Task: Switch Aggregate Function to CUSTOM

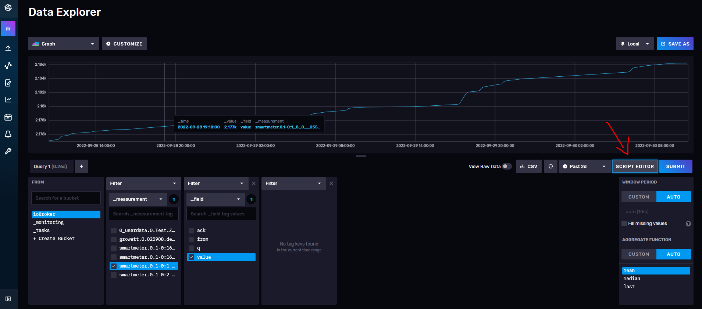Action: [x=639, y=254]
